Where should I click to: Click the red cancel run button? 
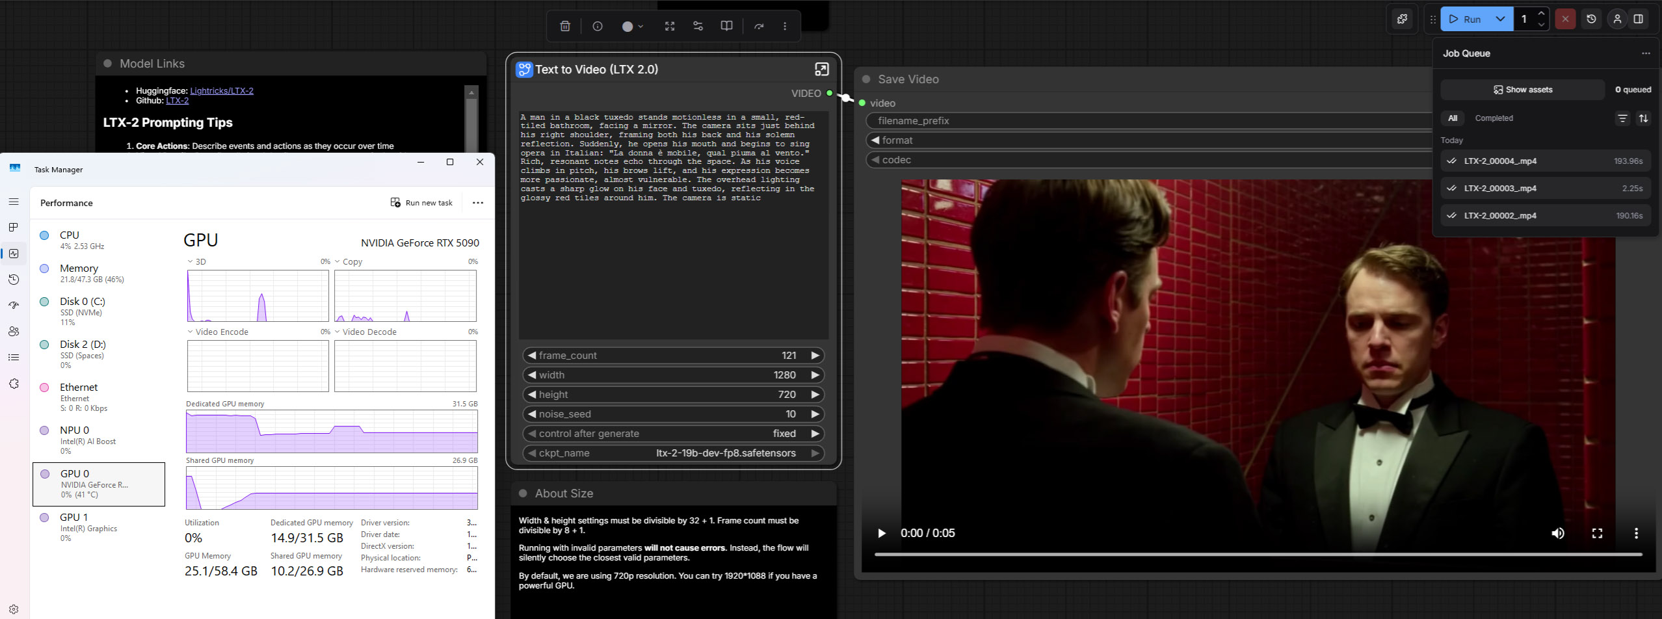point(1565,20)
